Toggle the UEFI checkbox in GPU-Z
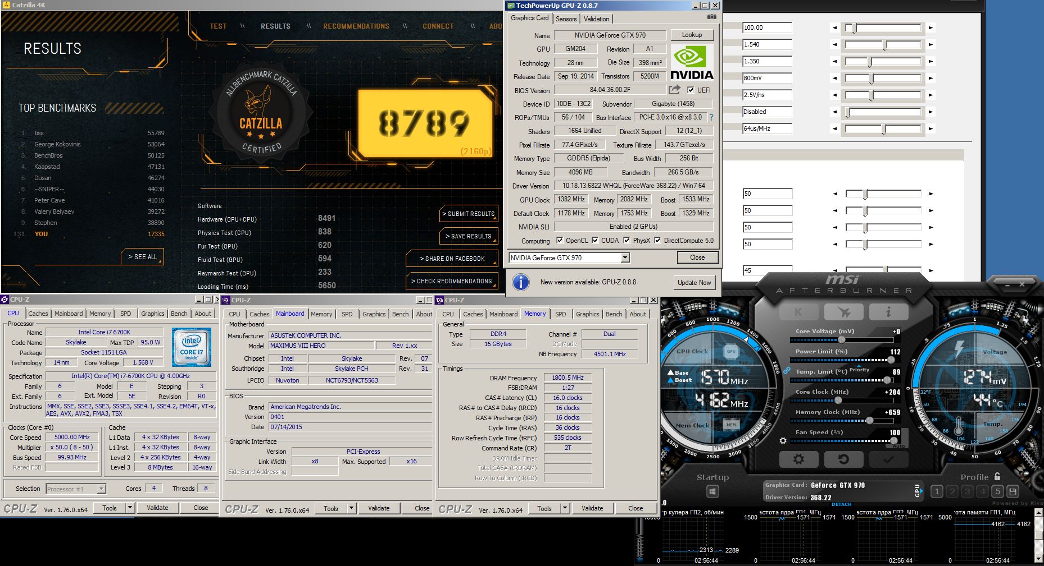Viewport: 1044px width, 566px height. coord(691,90)
